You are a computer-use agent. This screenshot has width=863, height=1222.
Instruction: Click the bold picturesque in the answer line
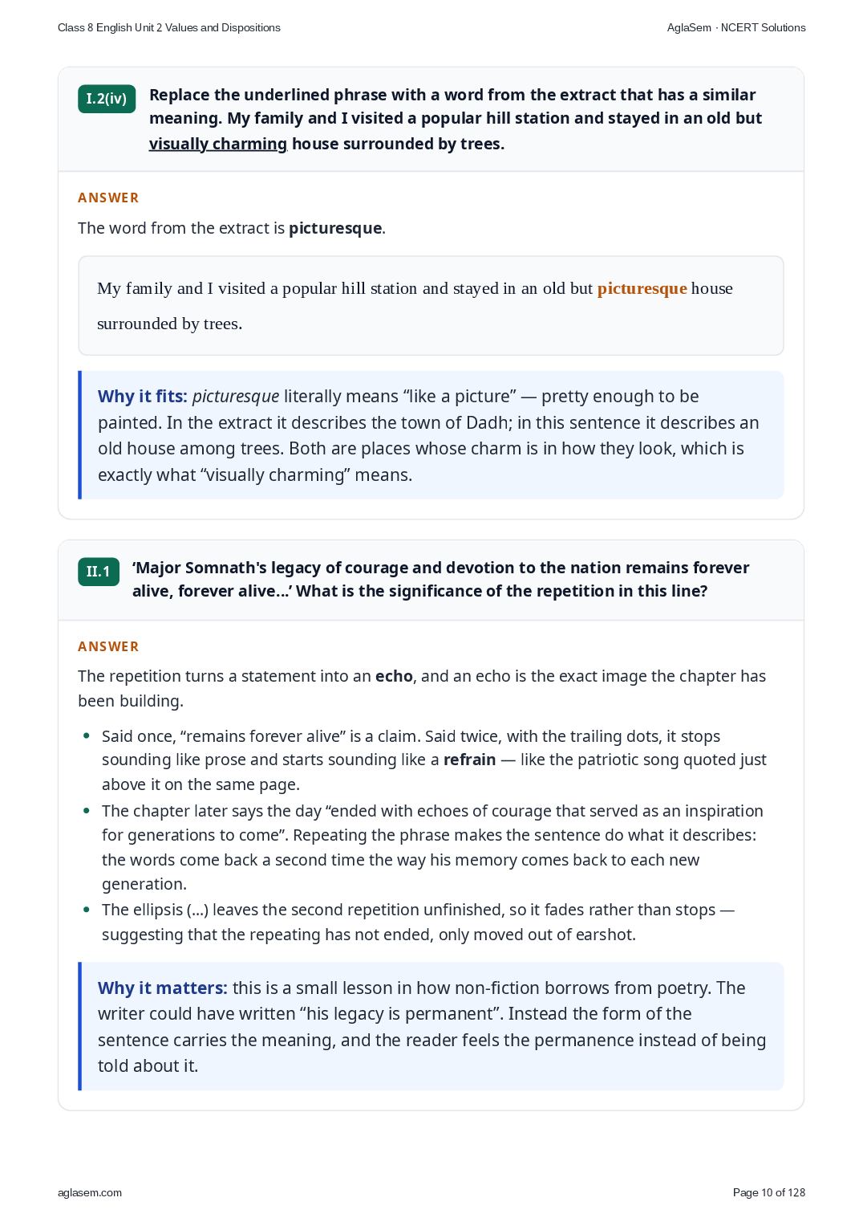[335, 228]
